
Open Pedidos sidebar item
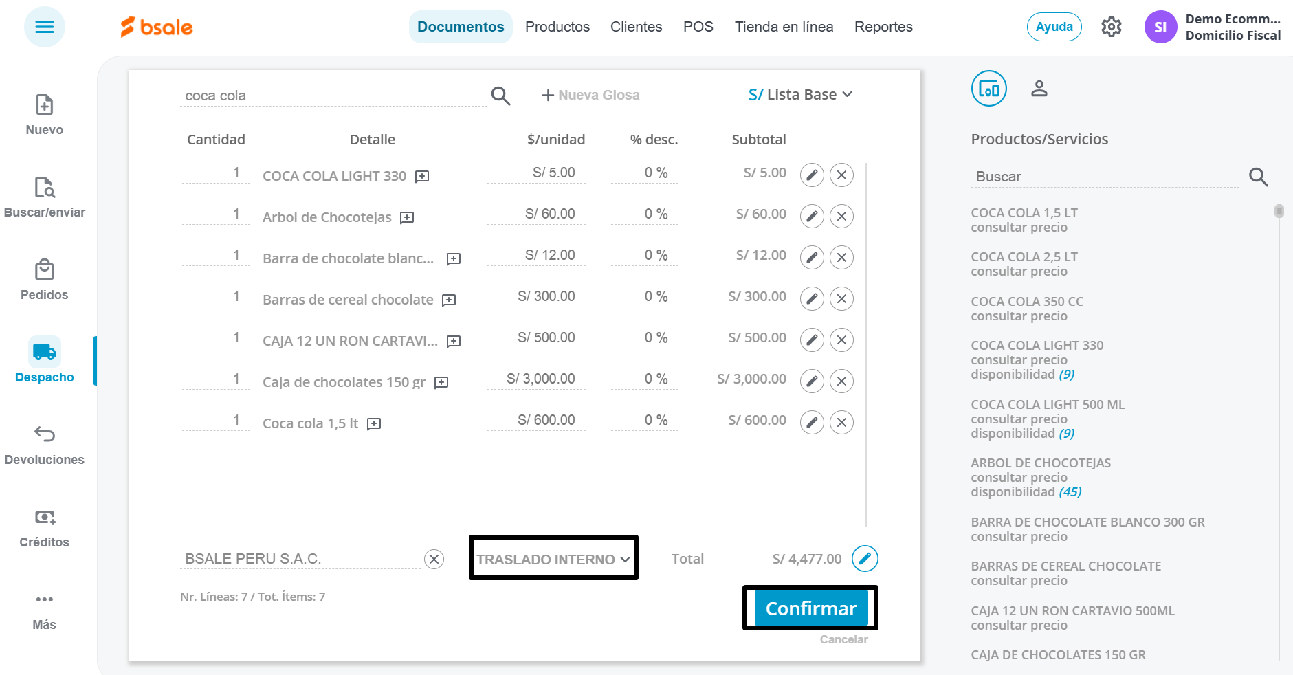pos(45,280)
